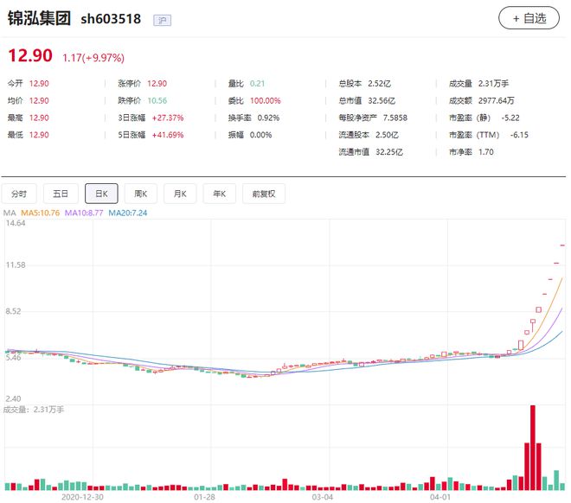The image size is (571, 503).
Task: Click the tallest red volume bar
Action: 533,448
